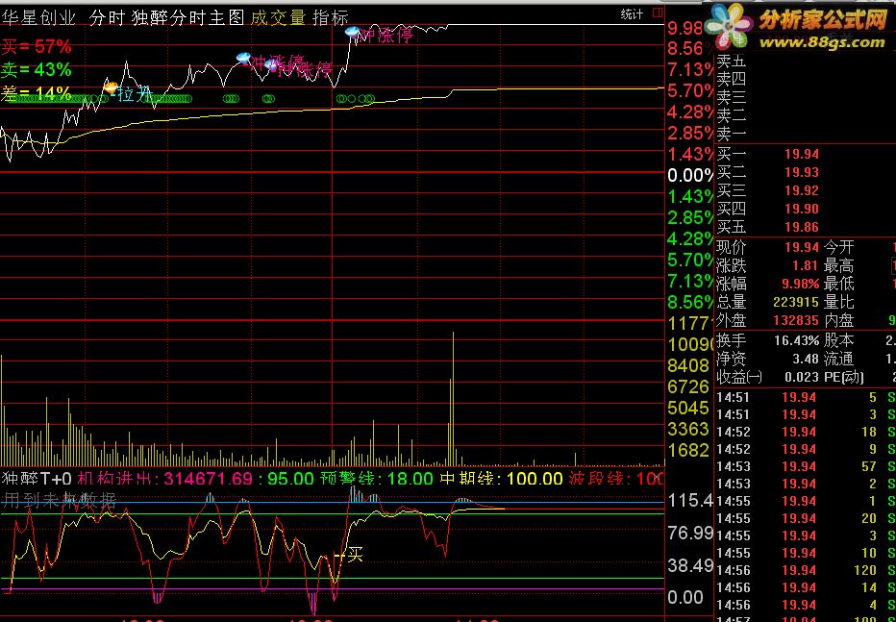Select the 14:56 trade row with volume 14

(805, 587)
